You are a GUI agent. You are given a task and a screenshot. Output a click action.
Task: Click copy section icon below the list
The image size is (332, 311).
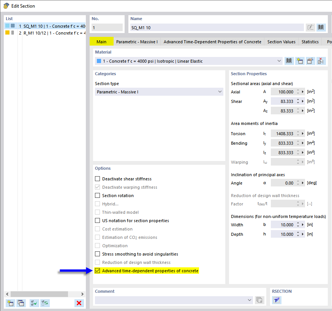pos(21,303)
